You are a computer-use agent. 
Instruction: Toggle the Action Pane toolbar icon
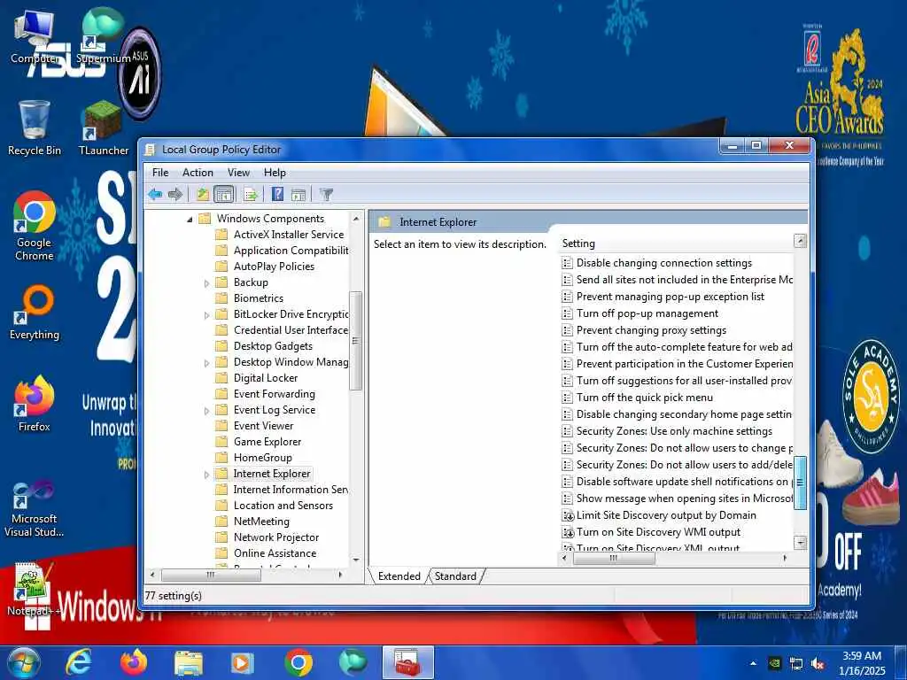[x=298, y=194]
